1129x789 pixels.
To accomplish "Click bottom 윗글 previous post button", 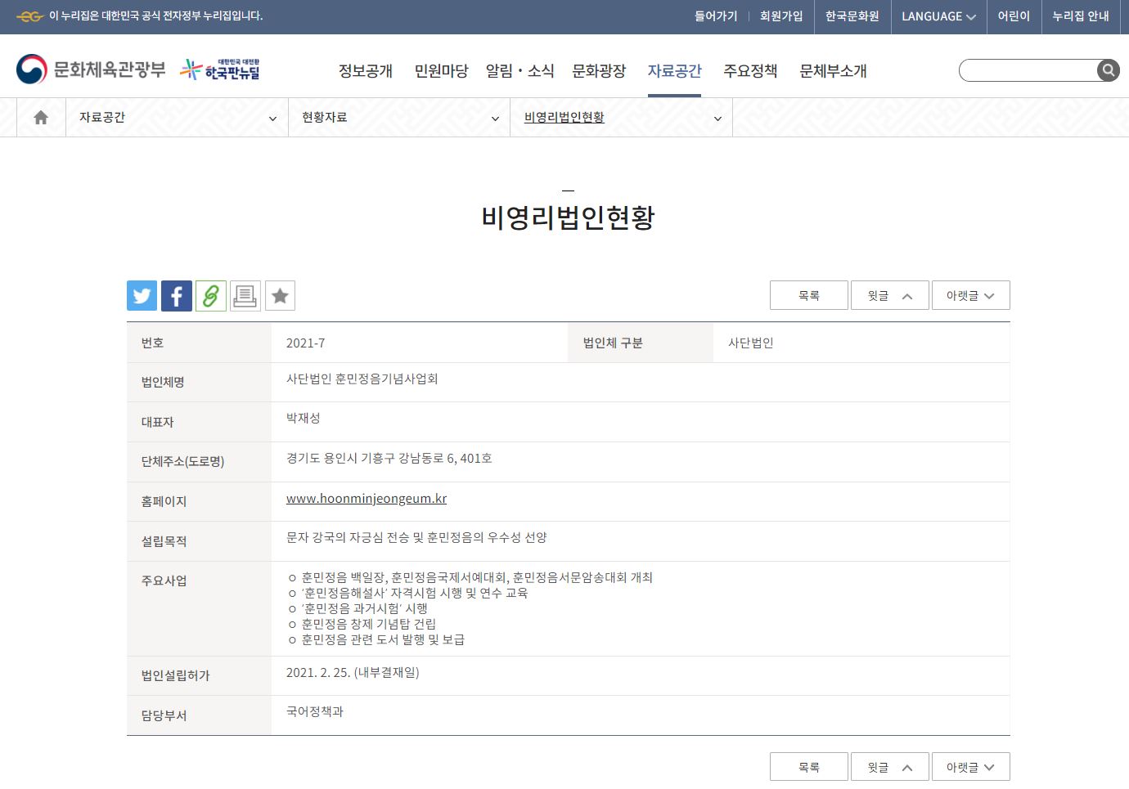I will 890,767.
